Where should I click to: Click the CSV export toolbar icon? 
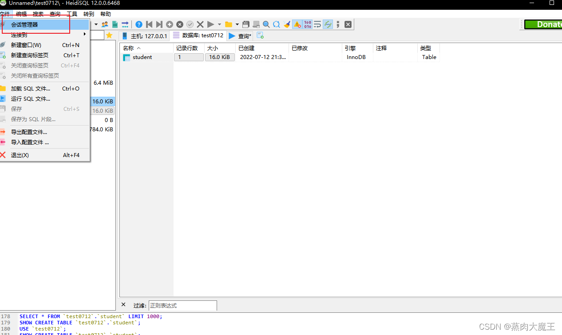[x=115, y=24]
